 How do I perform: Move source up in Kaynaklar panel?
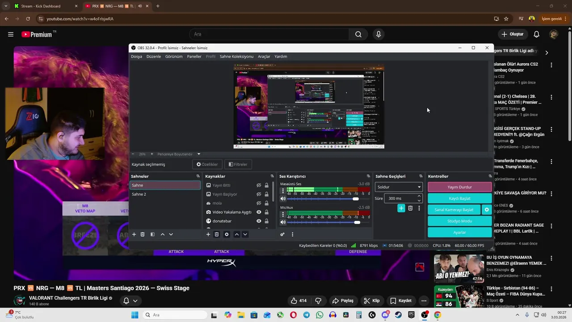237,234
